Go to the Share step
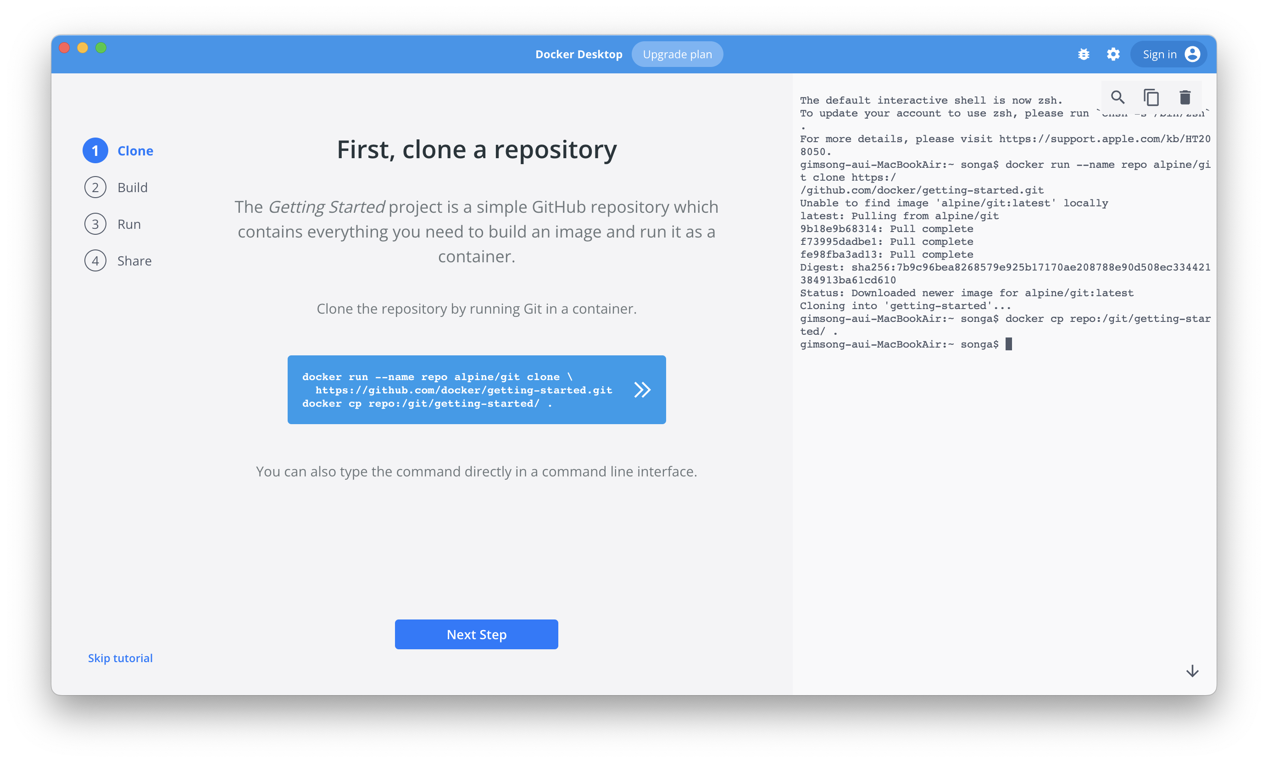This screenshot has height=763, width=1268. coord(134,260)
